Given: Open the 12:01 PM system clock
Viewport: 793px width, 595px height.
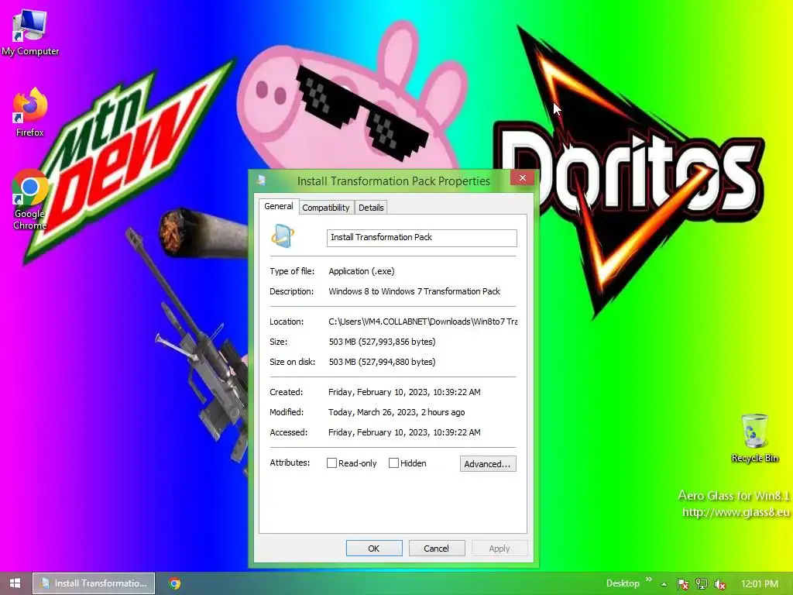Looking at the screenshot, I should [x=760, y=584].
